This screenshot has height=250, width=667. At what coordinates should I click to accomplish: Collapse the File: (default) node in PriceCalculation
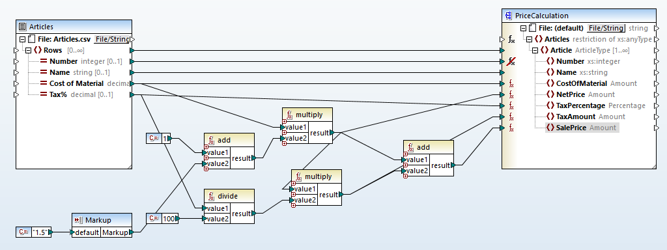[523, 28]
